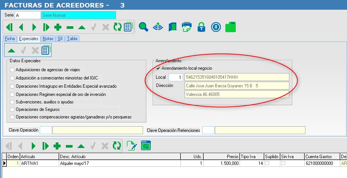Open lines search window icon

pyautogui.click(x=146, y=145)
